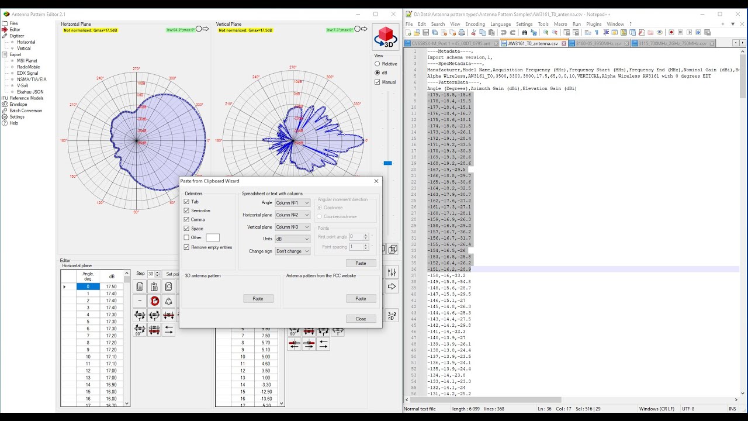The image size is (748, 421).
Task: Click the sliders adjustment icon
Action: 392,272
